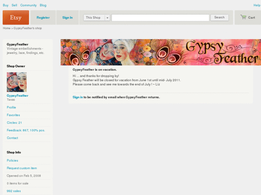Open the Blog menu link
This screenshot has height=195, width=261.
43,5
